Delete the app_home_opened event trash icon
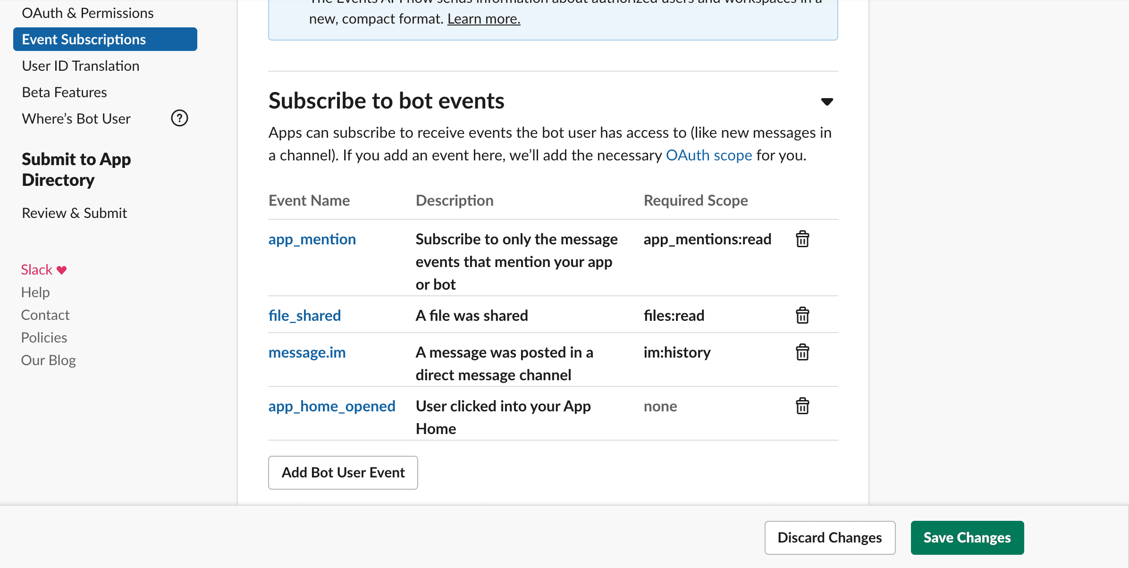 (x=802, y=406)
